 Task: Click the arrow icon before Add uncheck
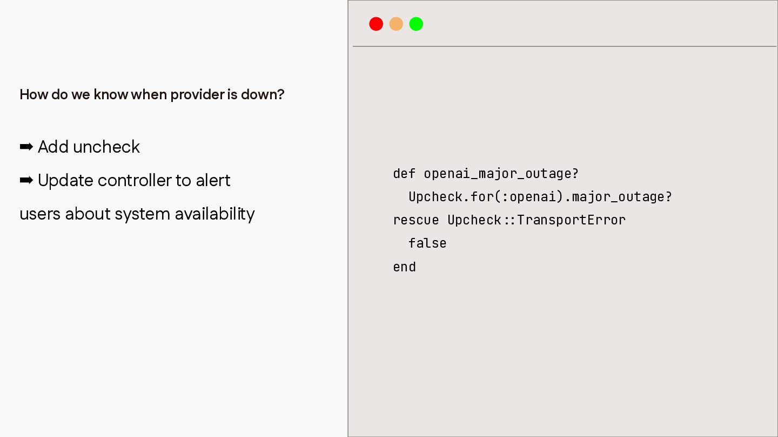pos(26,147)
